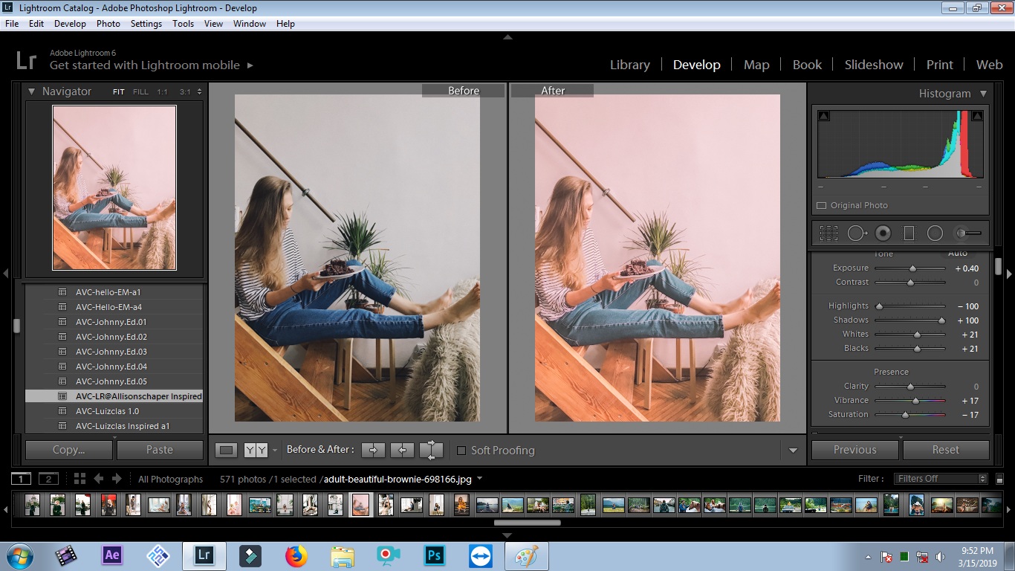The height and width of the screenshot is (571, 1015).
Task: Click the Lr identity plate logo
Action: click(26, 59)
